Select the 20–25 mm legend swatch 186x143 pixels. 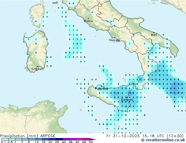coord(52,139)
